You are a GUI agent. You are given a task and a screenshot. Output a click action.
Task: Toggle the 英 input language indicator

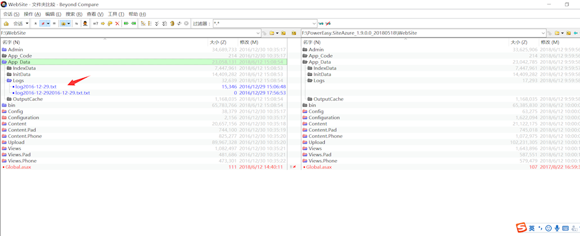[x=531, y=228]
